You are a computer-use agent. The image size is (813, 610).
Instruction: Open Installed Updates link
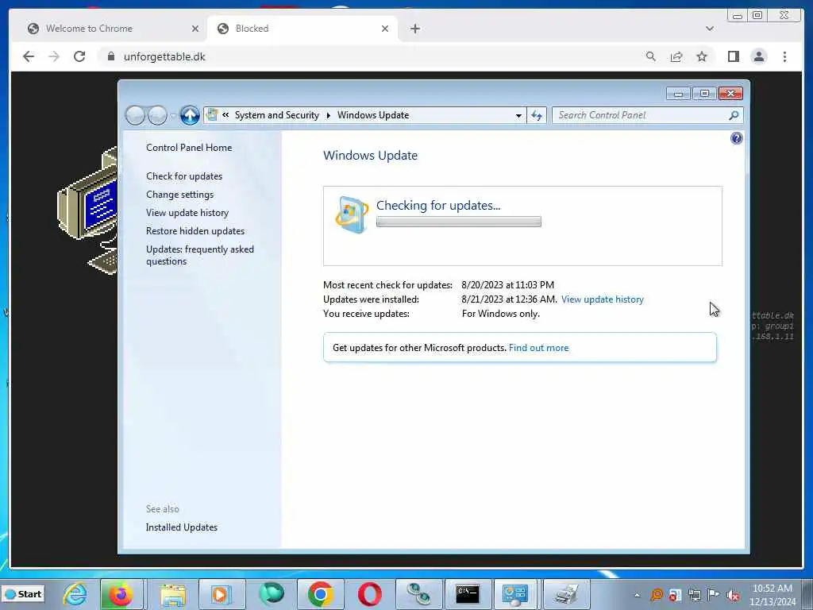(x=182, y=527)
